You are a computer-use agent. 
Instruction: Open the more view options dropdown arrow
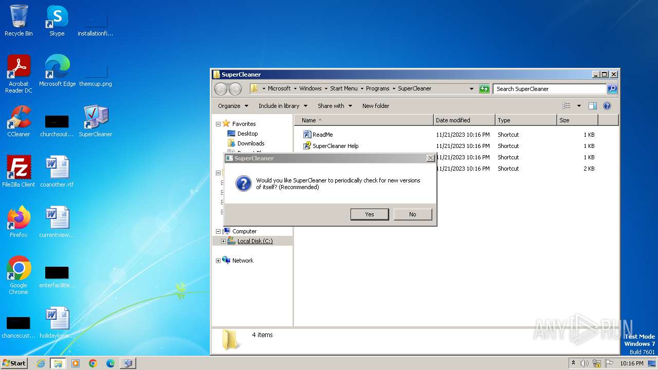(579, 106)
